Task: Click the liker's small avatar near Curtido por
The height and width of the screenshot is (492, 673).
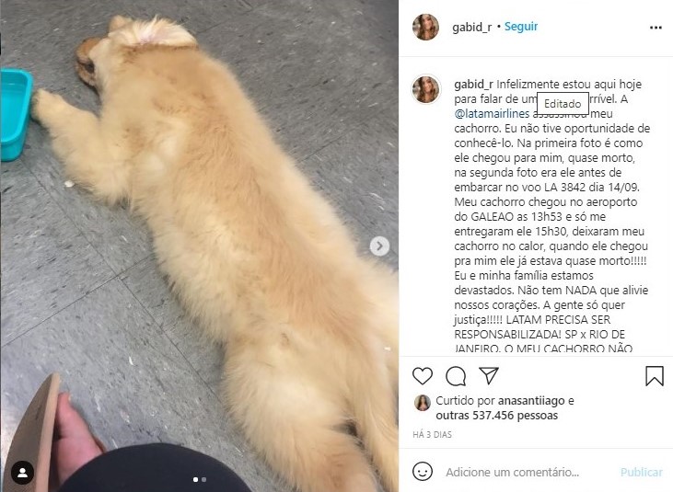Action: tap(423, 403)
